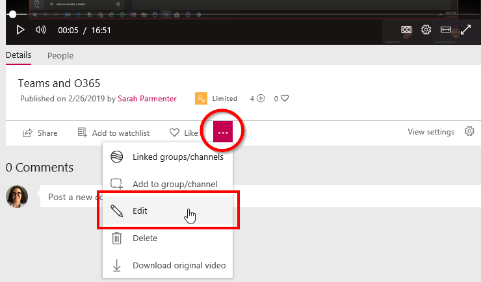Choose Add to group/channel

(168, 184)
